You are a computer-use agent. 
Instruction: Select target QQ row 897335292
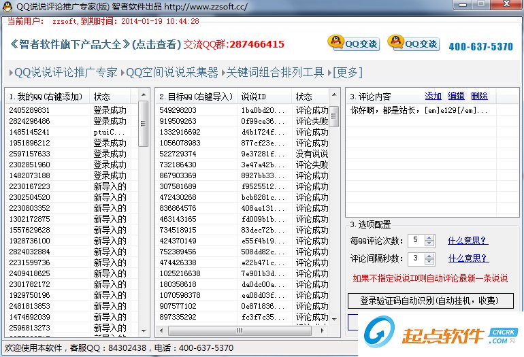[243, 317]
